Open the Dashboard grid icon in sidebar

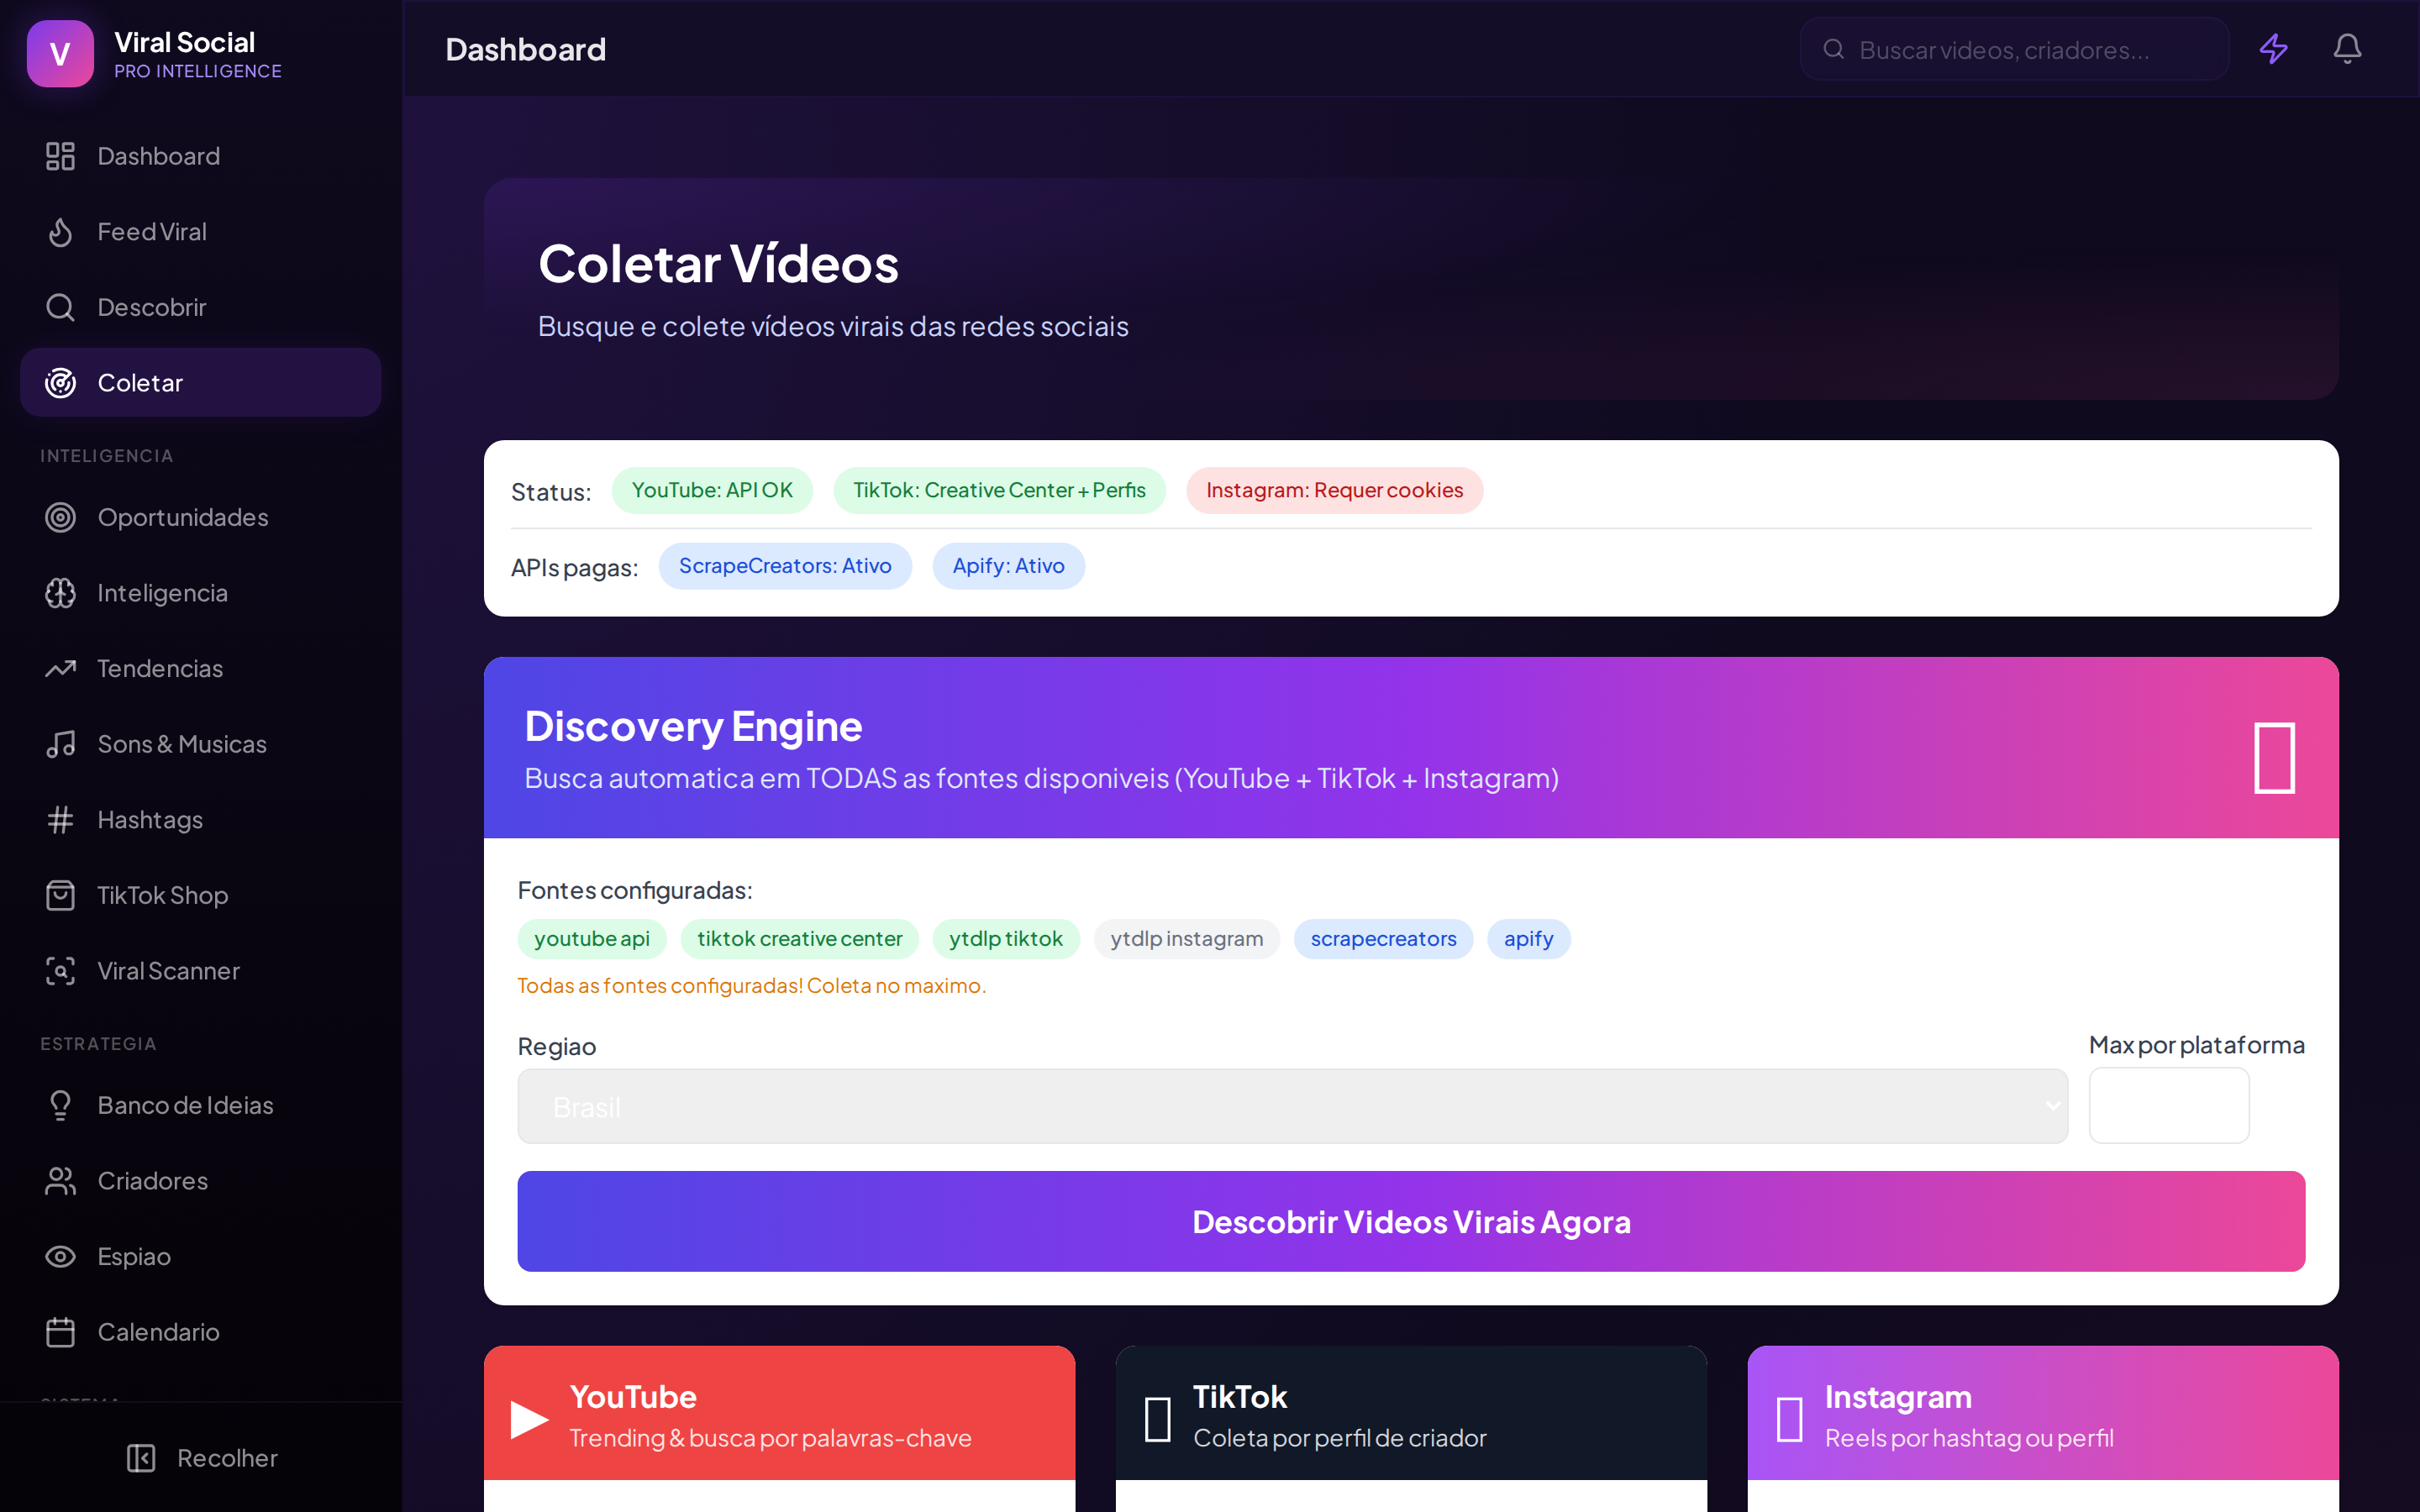coord(60,156)
